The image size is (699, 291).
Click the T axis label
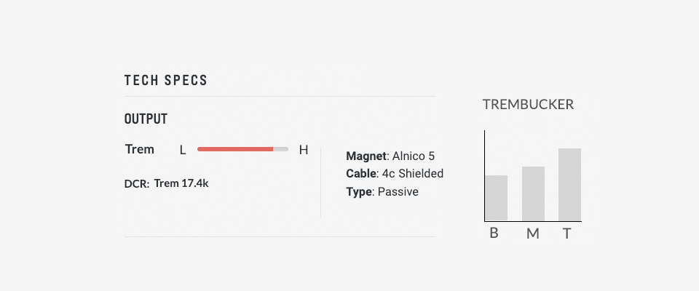566,233
